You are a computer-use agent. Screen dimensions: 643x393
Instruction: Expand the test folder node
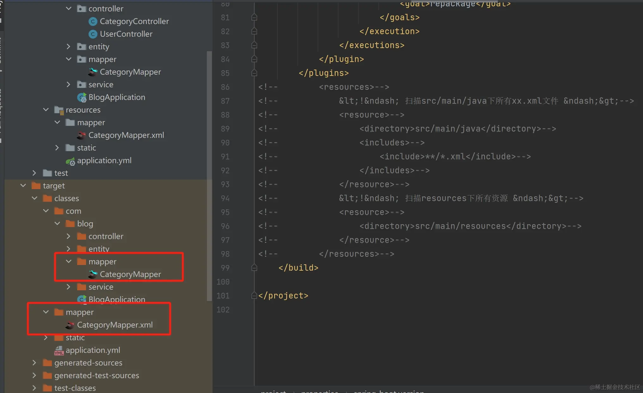(34, 173)
